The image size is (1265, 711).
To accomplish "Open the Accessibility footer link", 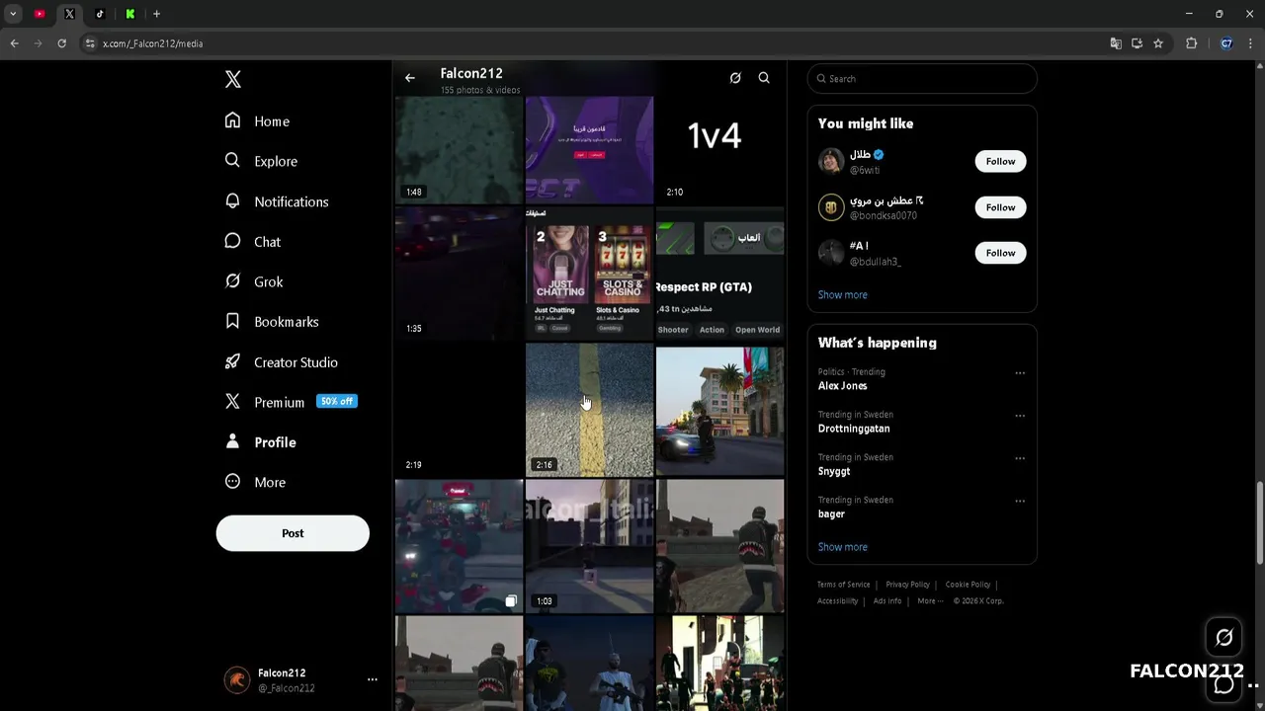I will click(837, 600).
